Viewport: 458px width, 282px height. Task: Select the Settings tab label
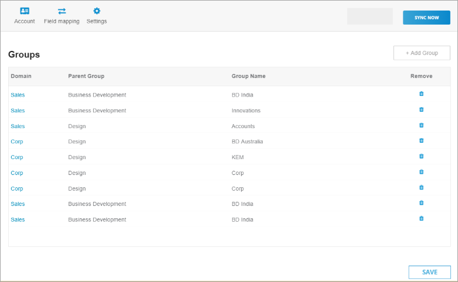click(97, 21)
